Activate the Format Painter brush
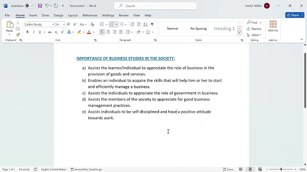The image size is (307, 172). (18, 35)
